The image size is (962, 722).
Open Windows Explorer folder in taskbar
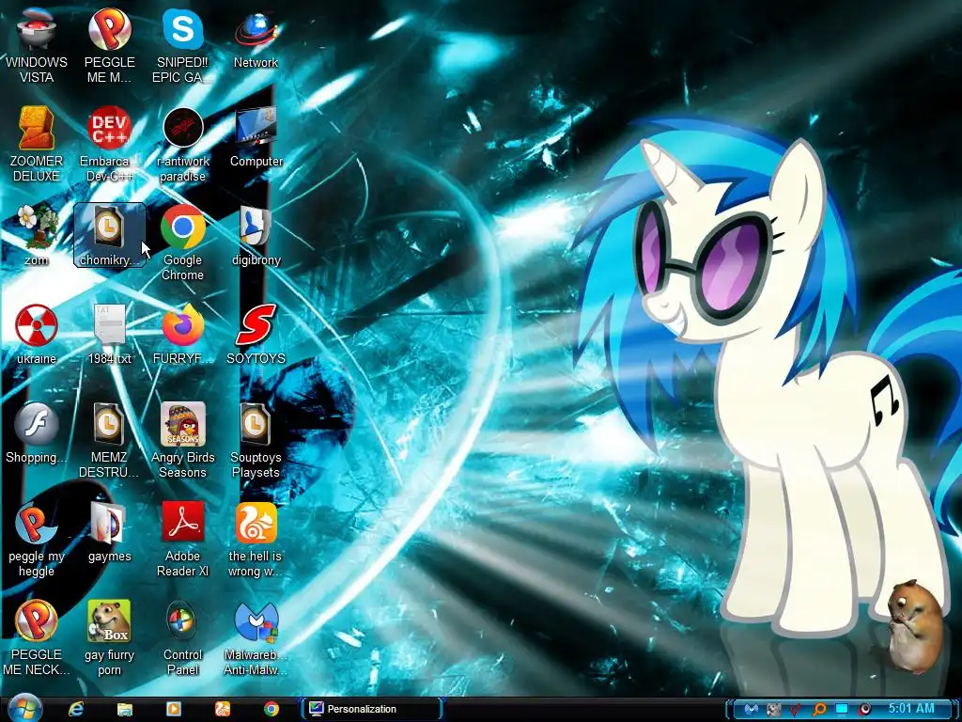[125, 709]
